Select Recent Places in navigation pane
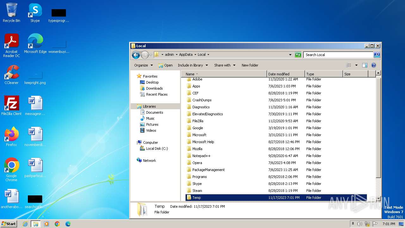Screen dimensions: 405x228 click(157, 94)
